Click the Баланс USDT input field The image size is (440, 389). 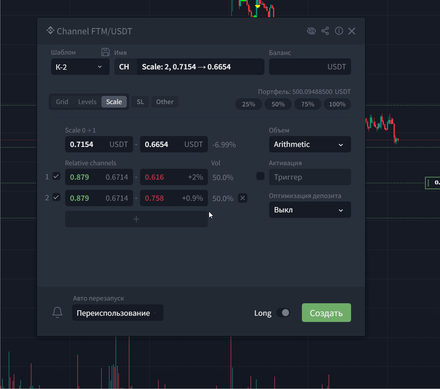coord(310,67)
